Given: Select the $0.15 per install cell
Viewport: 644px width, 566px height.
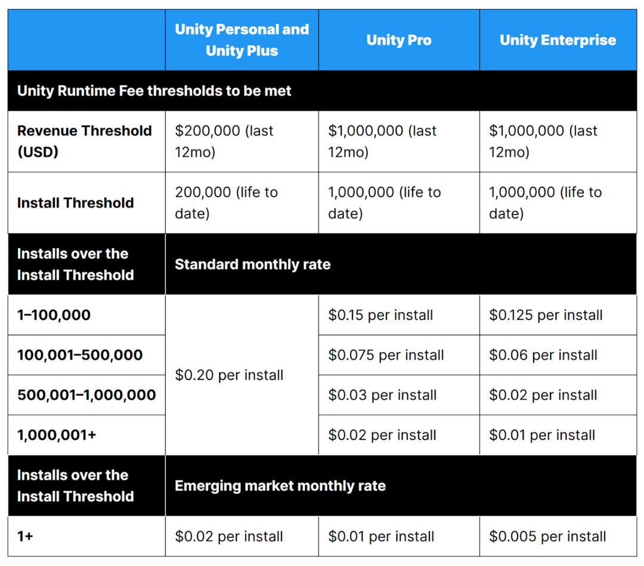Looking at the screenshot, I should coord(380,315).
